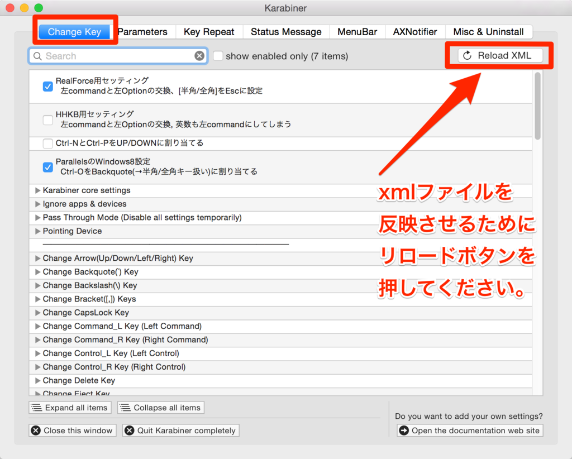The height and width of the screenshot is (459, 572).
Task: Open the Key Repeat tab
Action: coord(209,32)
